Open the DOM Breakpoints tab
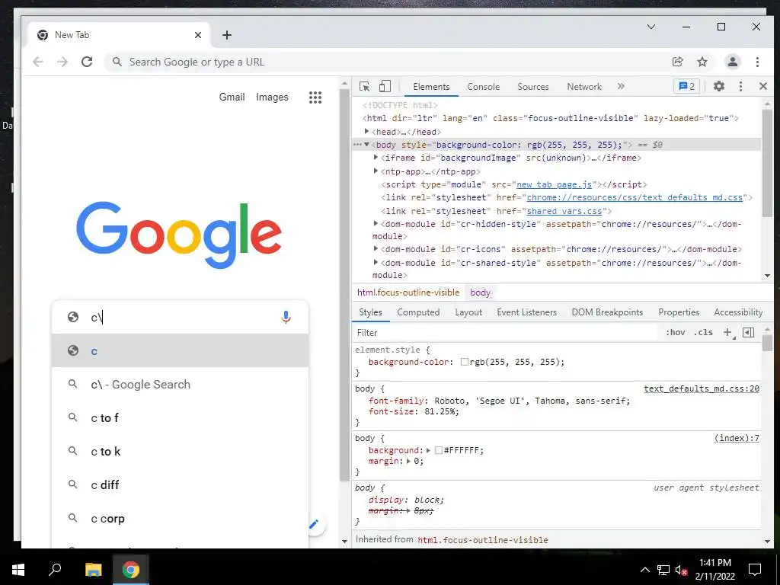This screenshot has width=780, height=585. 607,312
